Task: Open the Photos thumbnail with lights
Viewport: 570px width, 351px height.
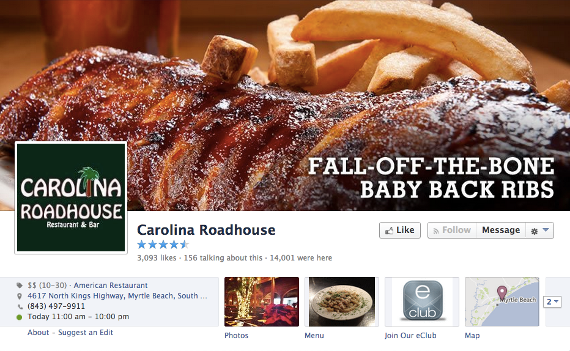Action: coord(262,301)
